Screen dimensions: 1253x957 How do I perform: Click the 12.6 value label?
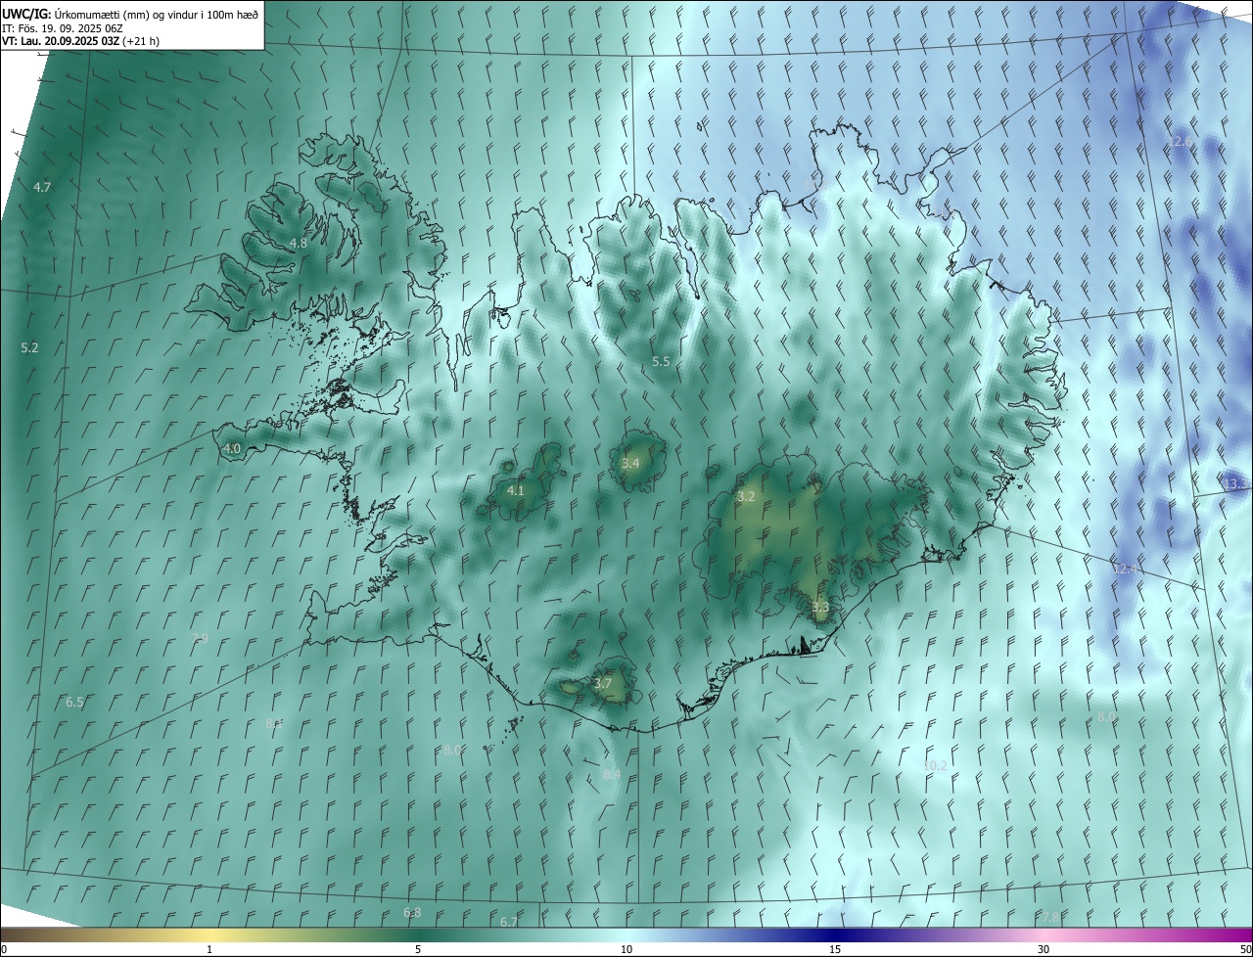1180,142
